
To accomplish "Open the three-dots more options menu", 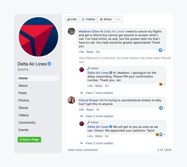I will pos(118,19).
